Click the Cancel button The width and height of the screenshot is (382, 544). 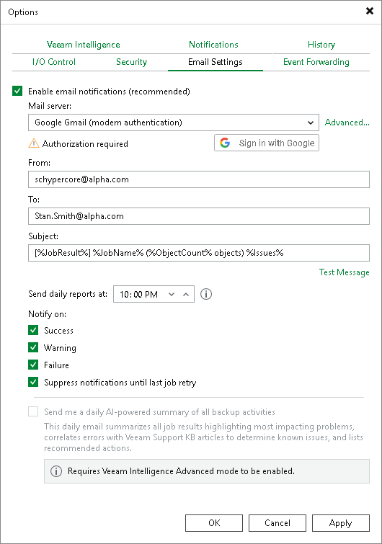coord(277,523)
